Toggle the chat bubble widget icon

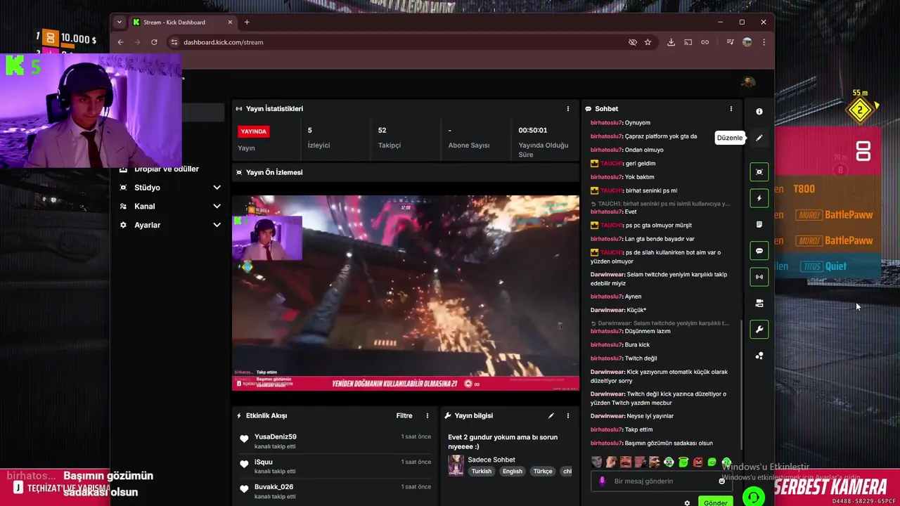click(759, 251)
